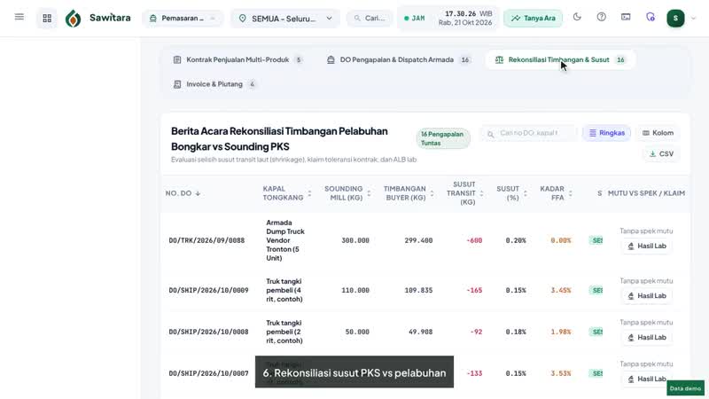
Task: Sort by Timbangan Buyer (KG) column
Action: (x=409, y=193)
